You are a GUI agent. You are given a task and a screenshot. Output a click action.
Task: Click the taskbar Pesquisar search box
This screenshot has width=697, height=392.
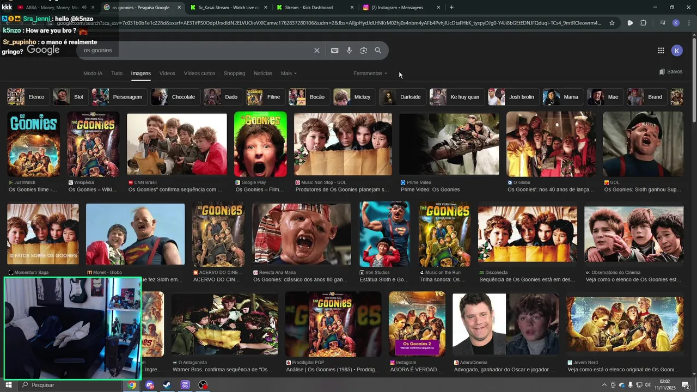click(69, 385)
